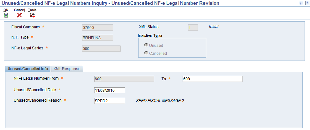This screenshot has width=310, height=130.
Task: Click the NF-e Legal Series field
Action: (x=101, y=49)
